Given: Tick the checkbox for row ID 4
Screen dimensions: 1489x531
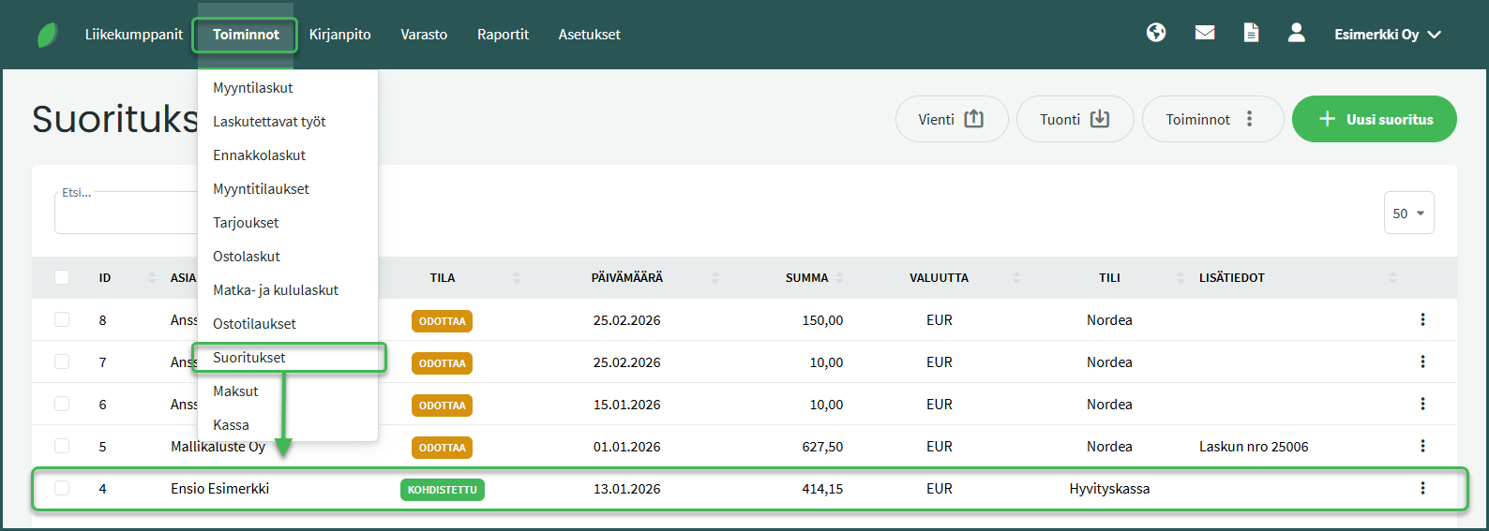Looking at the screenshot, I should 62,488.
